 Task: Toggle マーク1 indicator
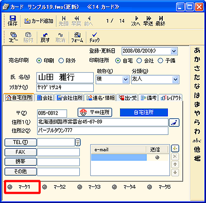10,187
